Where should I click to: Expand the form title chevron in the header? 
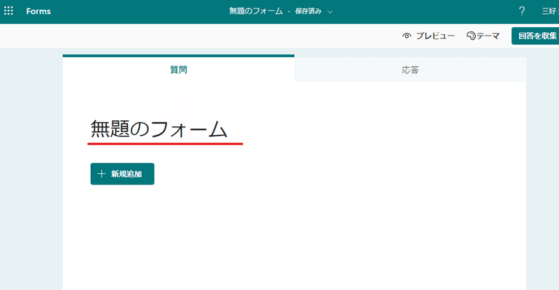click(330, 12)
